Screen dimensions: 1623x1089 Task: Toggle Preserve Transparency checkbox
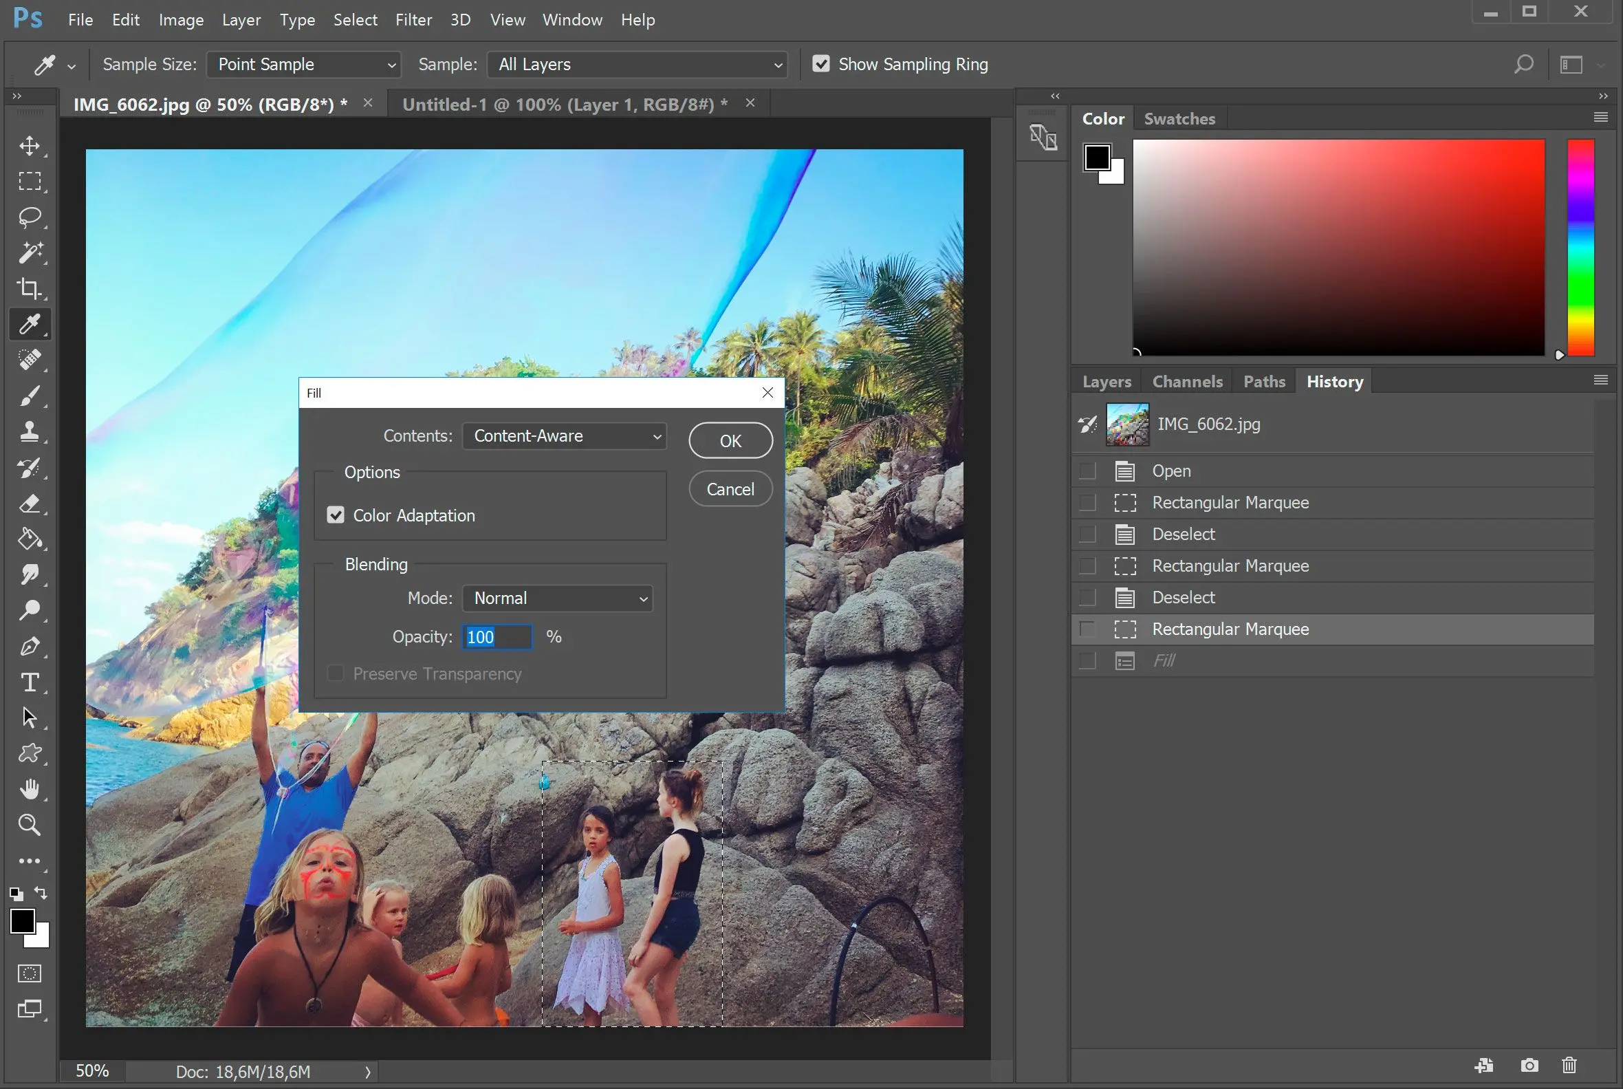tap(336, 673)
